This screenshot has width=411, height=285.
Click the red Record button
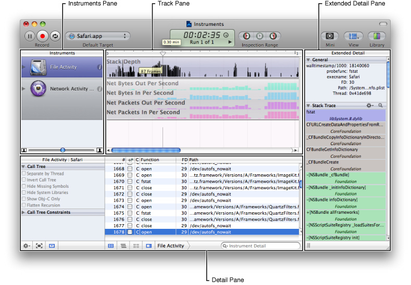coord(42,36)
